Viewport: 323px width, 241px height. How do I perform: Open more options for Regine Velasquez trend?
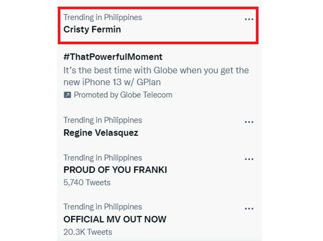coord(249,122)
